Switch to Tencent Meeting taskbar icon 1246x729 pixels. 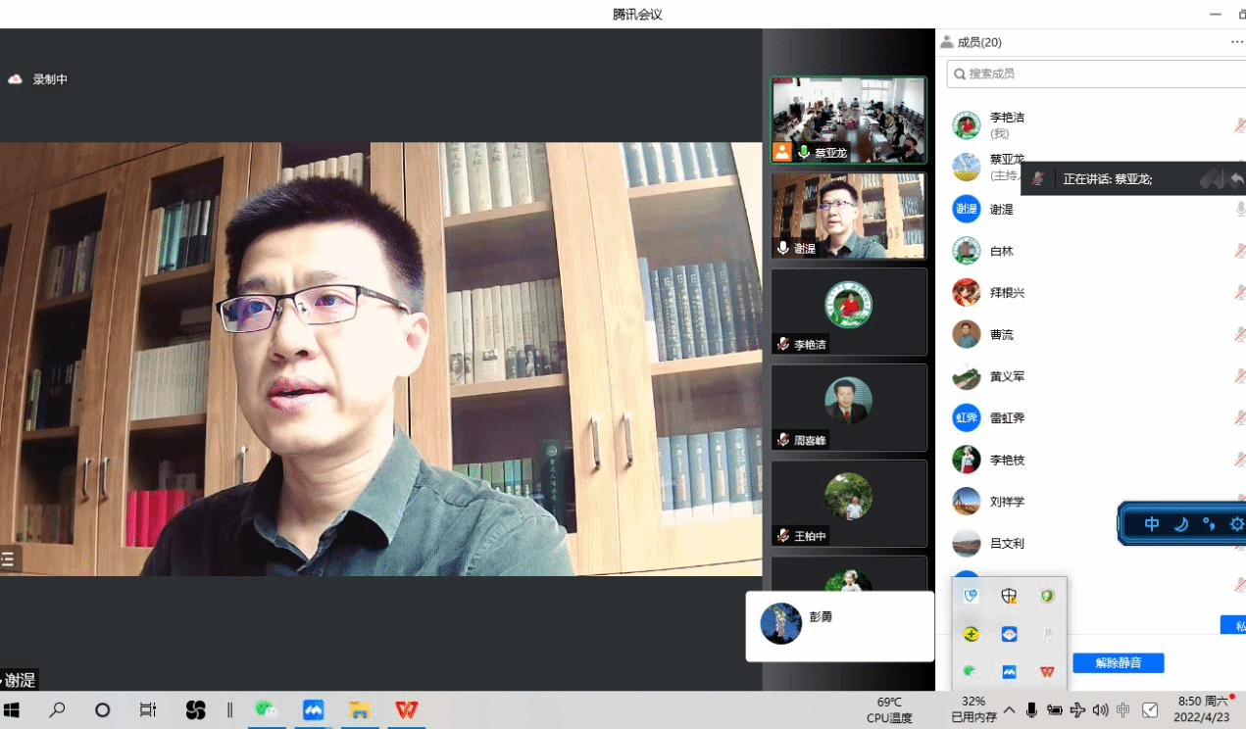click(313, 710)
